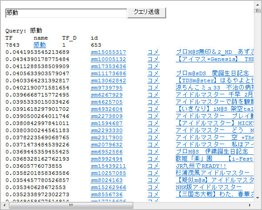
Task: Open video link sm1594687
Action: click(107, 123)
